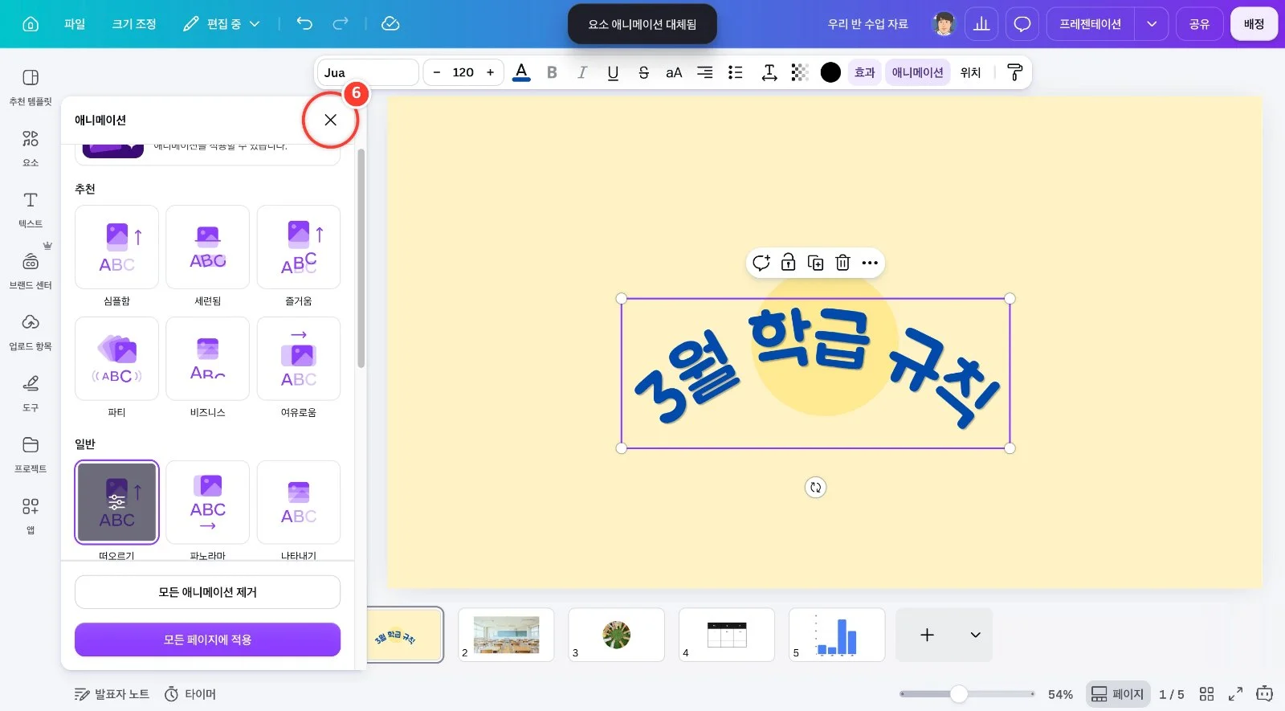Select page 4 thumbnail with table
This screenshot has width=1285, height=711.
[727, 635]
